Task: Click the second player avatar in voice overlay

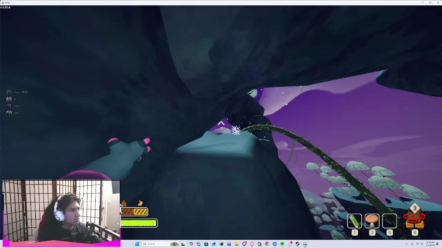Action: pyautogui.click(x=9, y=99)
